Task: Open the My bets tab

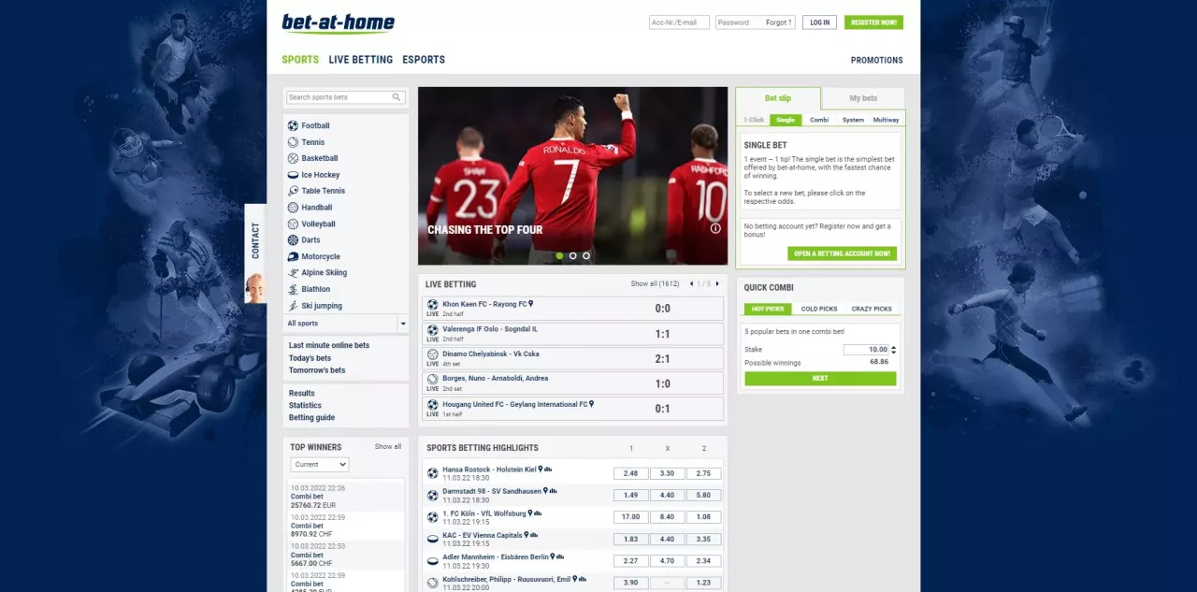Action: [863, 98]
